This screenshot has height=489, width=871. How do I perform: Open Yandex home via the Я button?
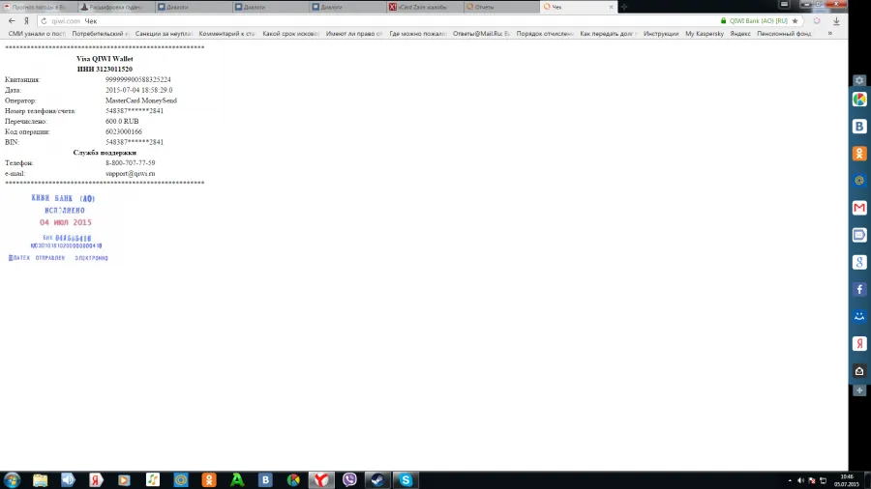click(x=26, y=21)
